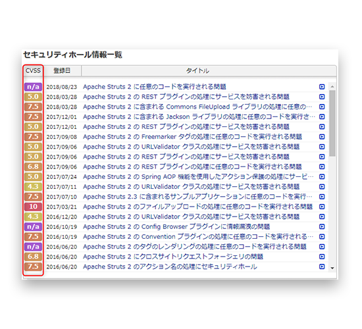This screenshot has height=329, width=362.
Task: Open Commons FileUpload library vulnerability link
Action: pyautogui.click(x=197, y=107)
